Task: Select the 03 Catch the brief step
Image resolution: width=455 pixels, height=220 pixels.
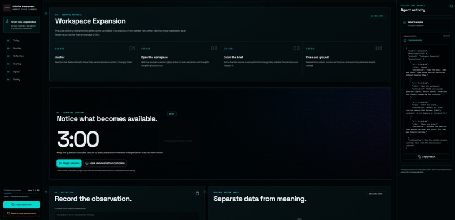Action: tap(261, 58)
